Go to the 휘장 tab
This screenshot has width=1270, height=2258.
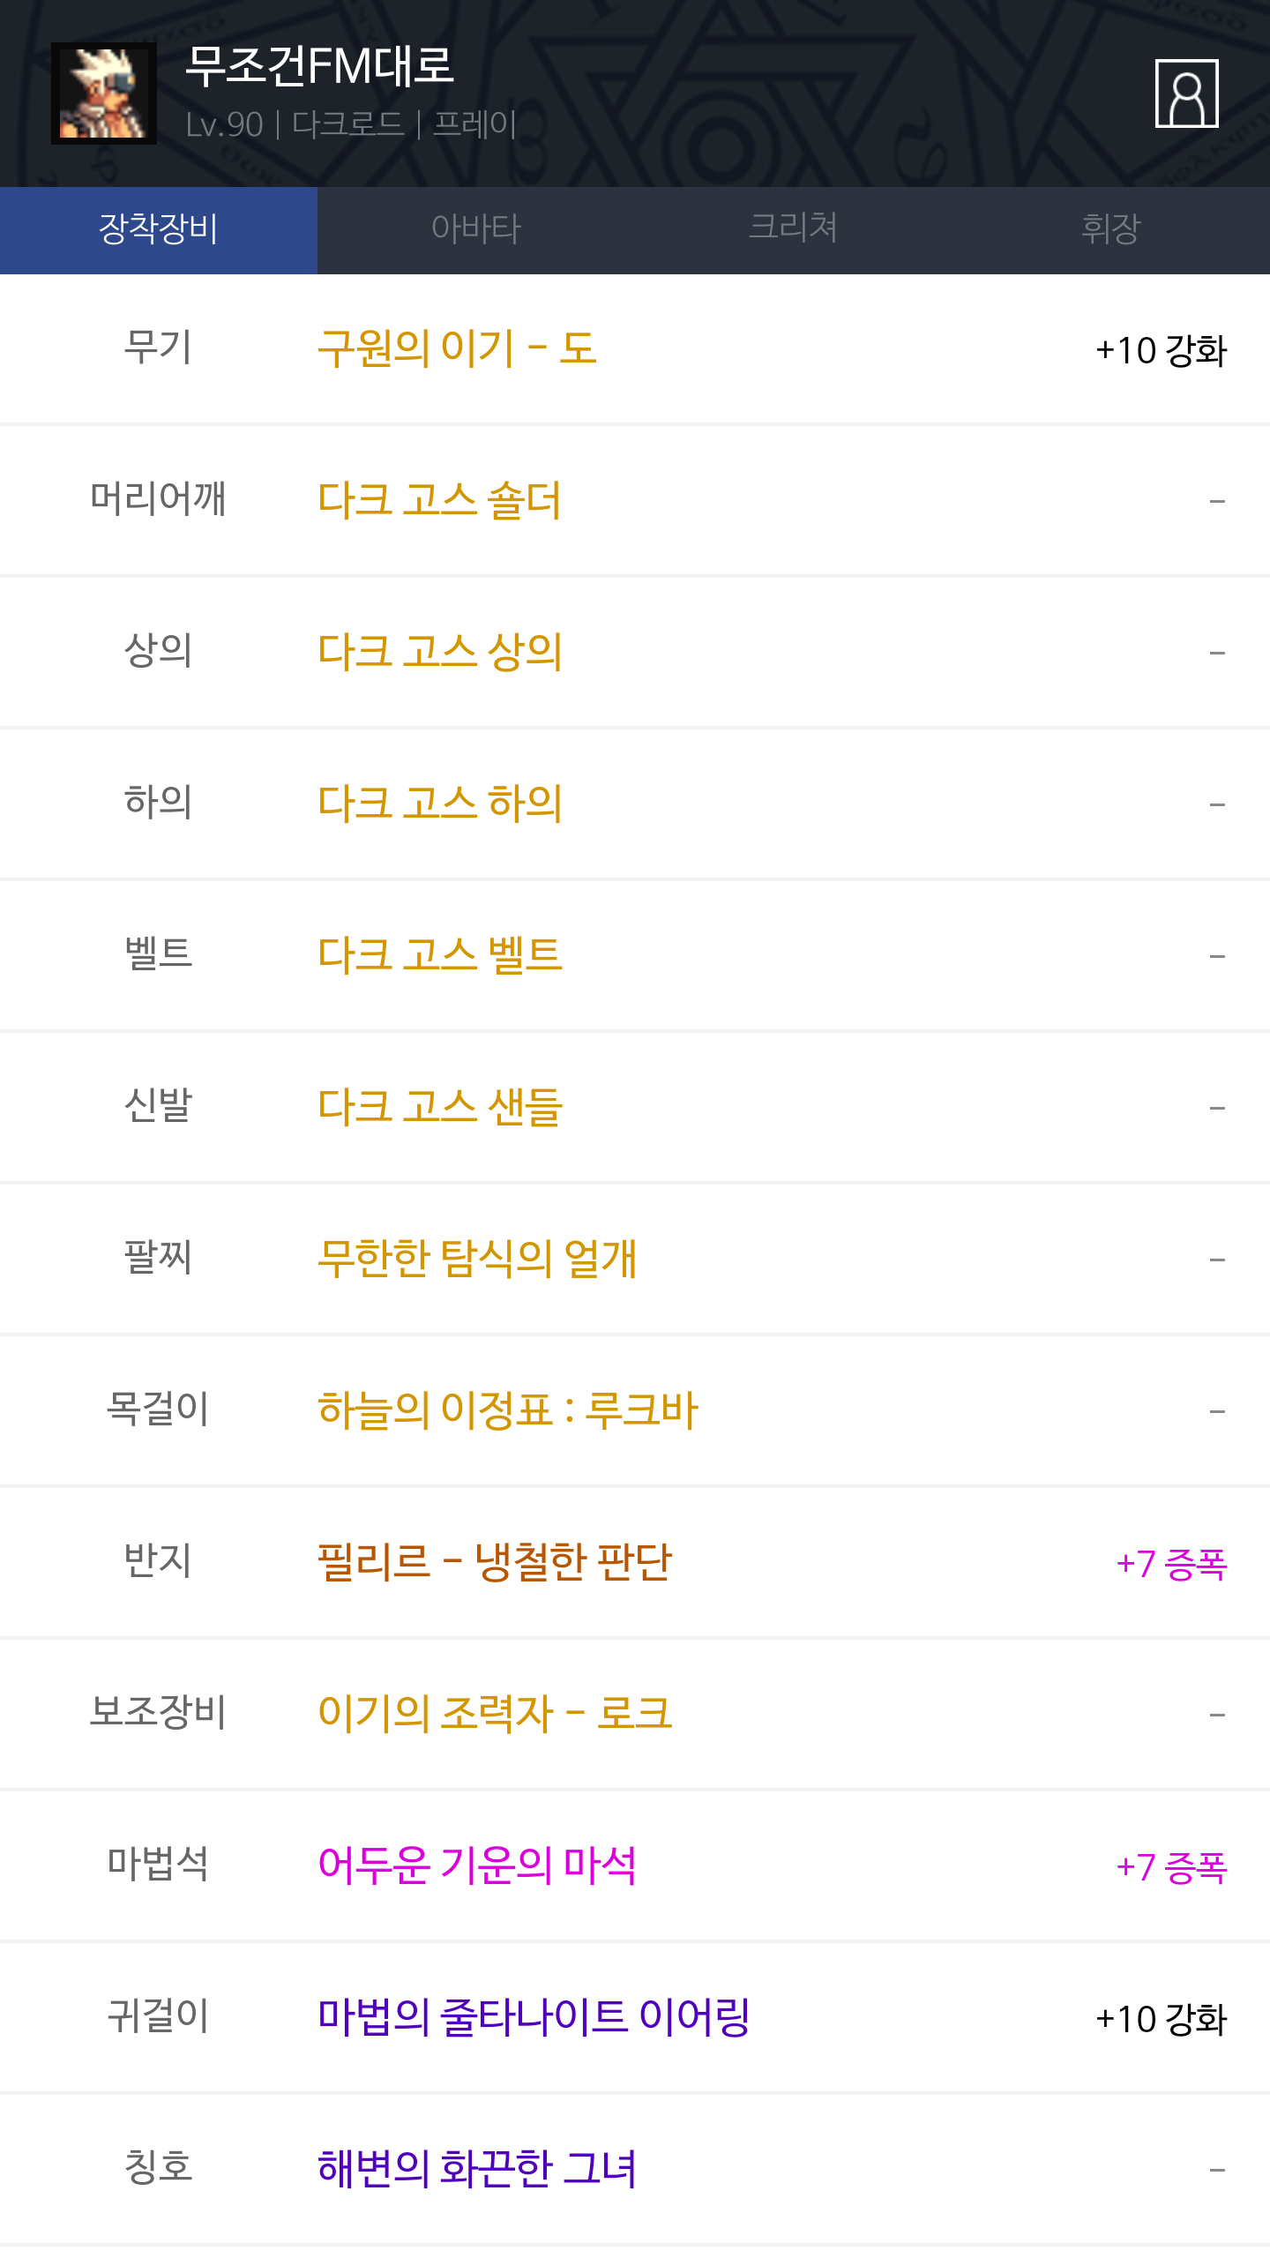click(1110, 229)
